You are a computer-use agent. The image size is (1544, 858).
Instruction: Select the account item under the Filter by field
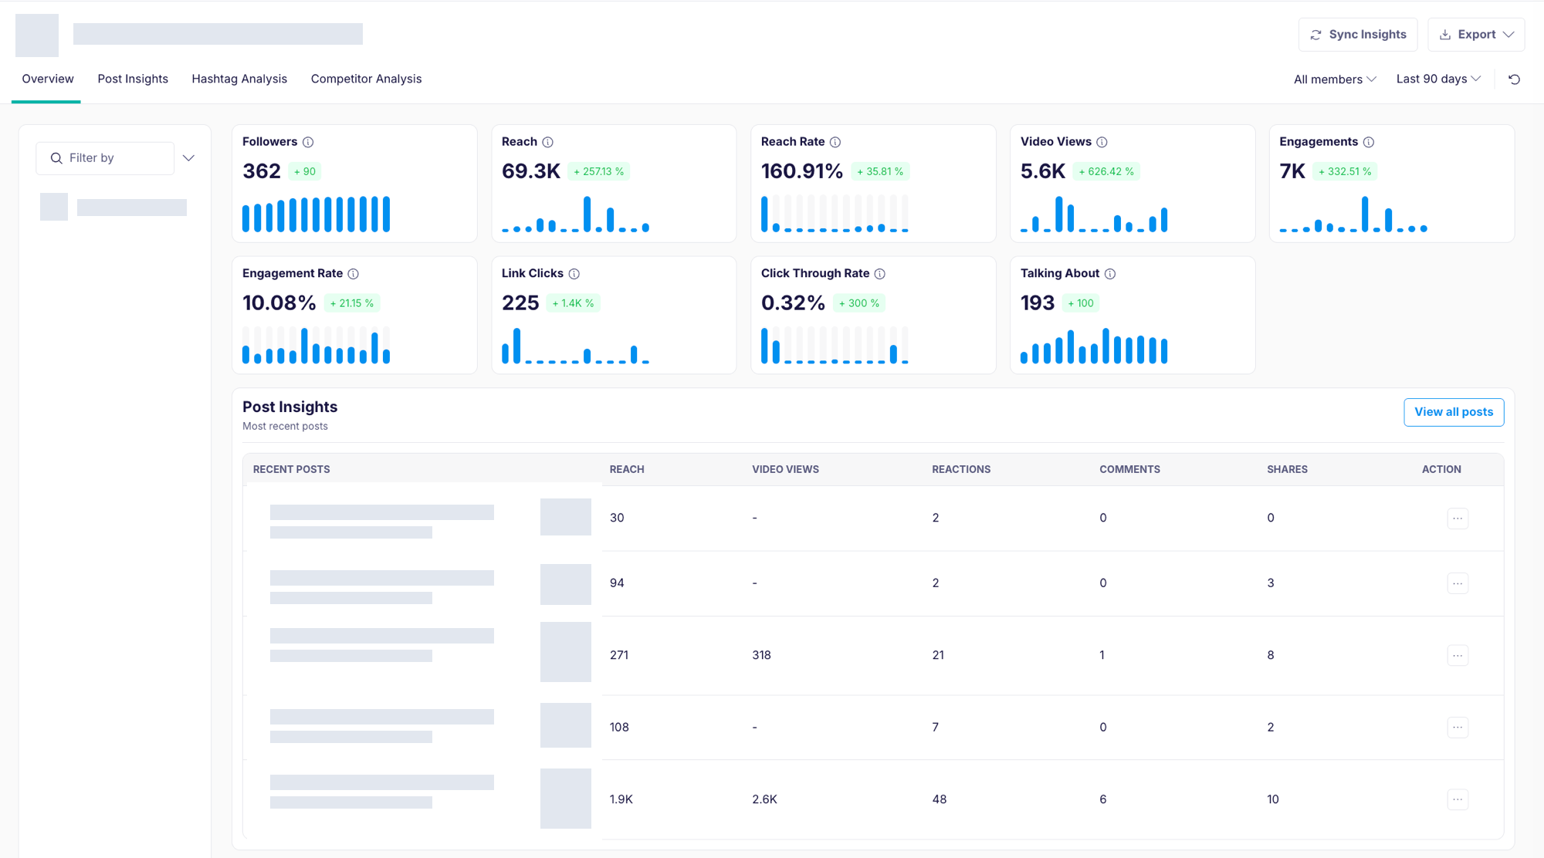[113, 207]
